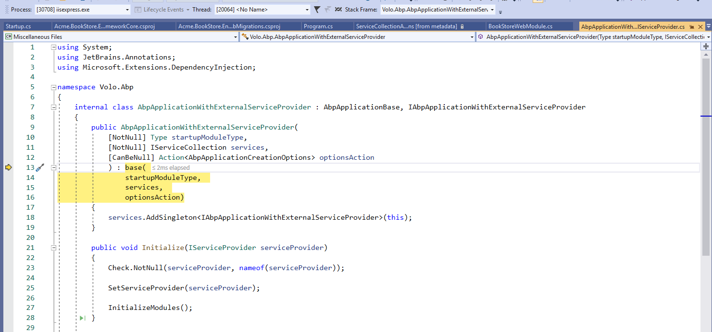712x332 pixels.
Task: Click the thread filter funnel icon
Action: (x=317, y=10)
